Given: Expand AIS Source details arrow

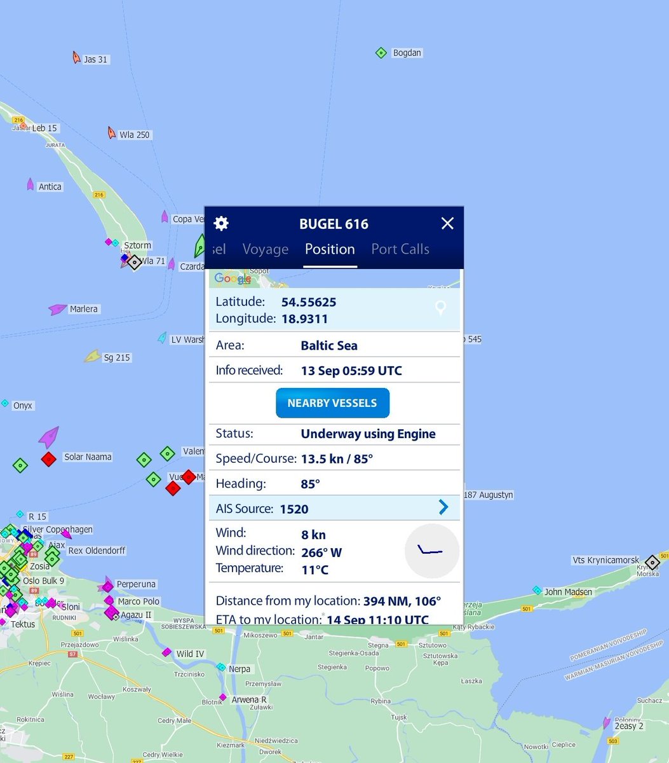Looking at the screenshot, I should click(443, 507).
